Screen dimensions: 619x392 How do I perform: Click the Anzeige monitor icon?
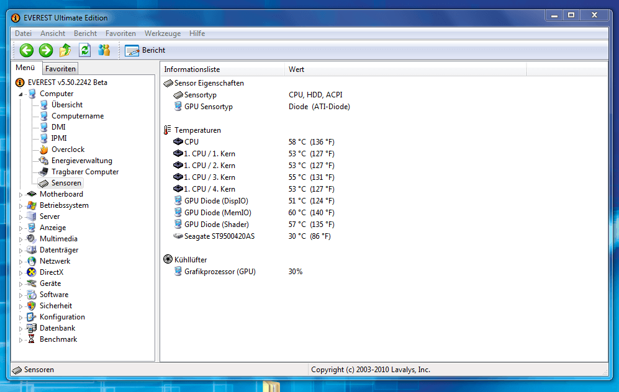(x=32, y=228)
